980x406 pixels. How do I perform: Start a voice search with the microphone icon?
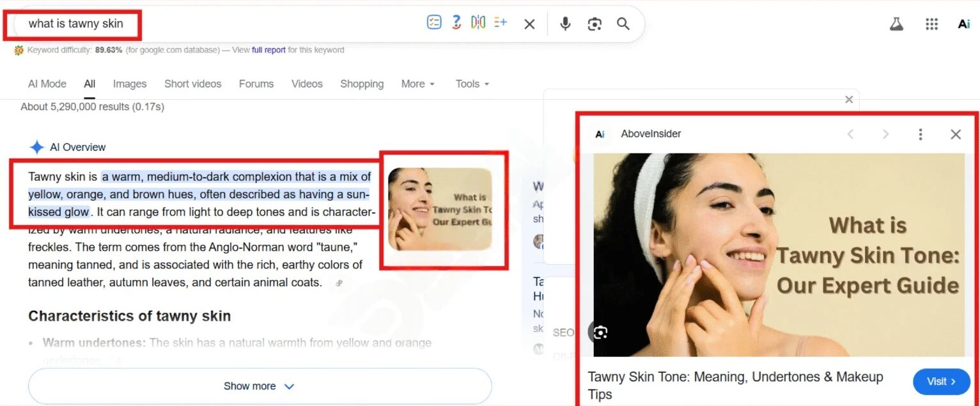[x=565, y=24]
